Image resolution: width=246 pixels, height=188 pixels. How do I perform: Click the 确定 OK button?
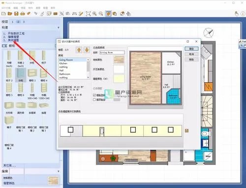pyautogui.click(x=191, y=49)
